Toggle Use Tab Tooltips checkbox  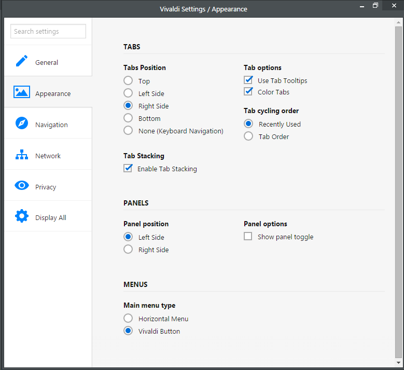tap(248, 80)
